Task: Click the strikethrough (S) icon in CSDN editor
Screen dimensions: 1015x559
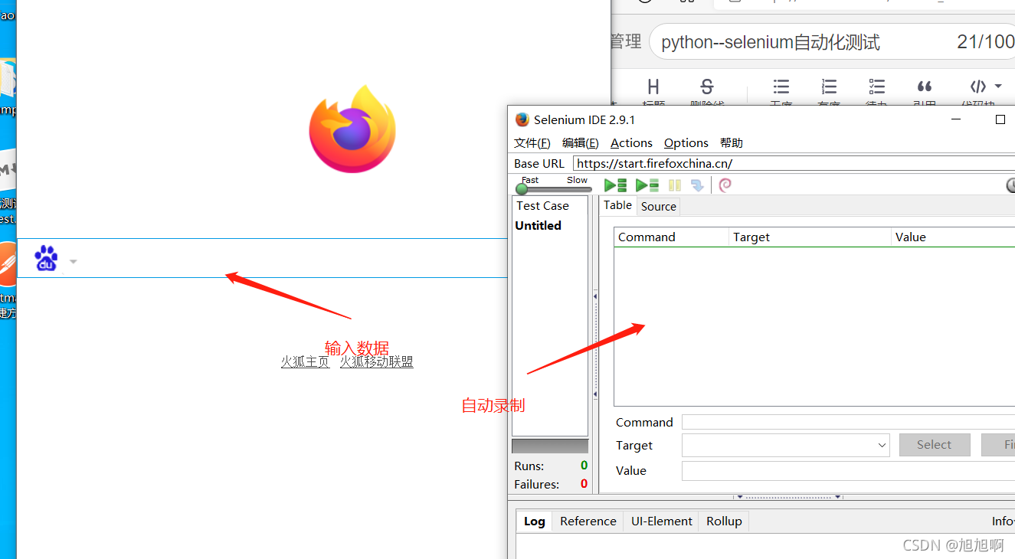Action: point(707,87)
